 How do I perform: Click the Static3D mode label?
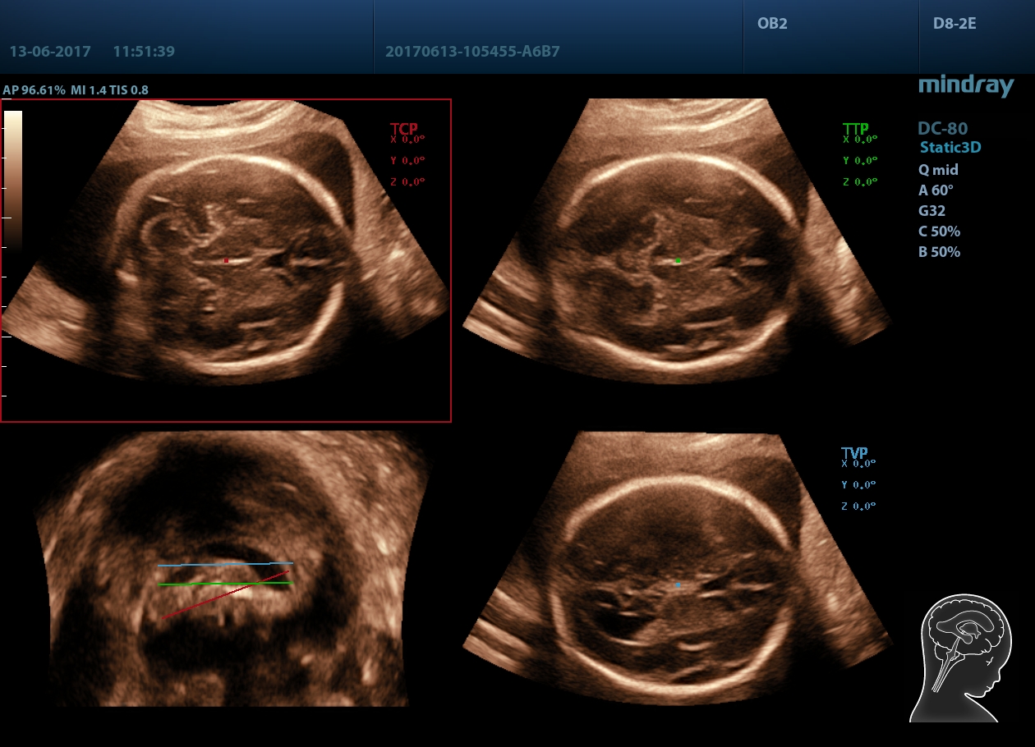[x=950, y=148]
